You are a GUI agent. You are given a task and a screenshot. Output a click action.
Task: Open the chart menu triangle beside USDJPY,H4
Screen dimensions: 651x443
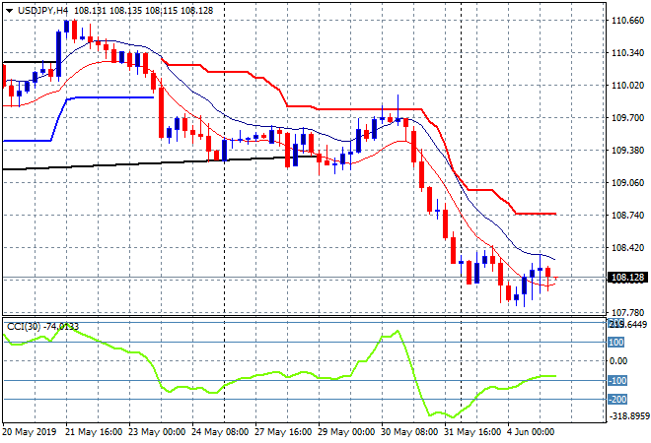pos(9,11)
